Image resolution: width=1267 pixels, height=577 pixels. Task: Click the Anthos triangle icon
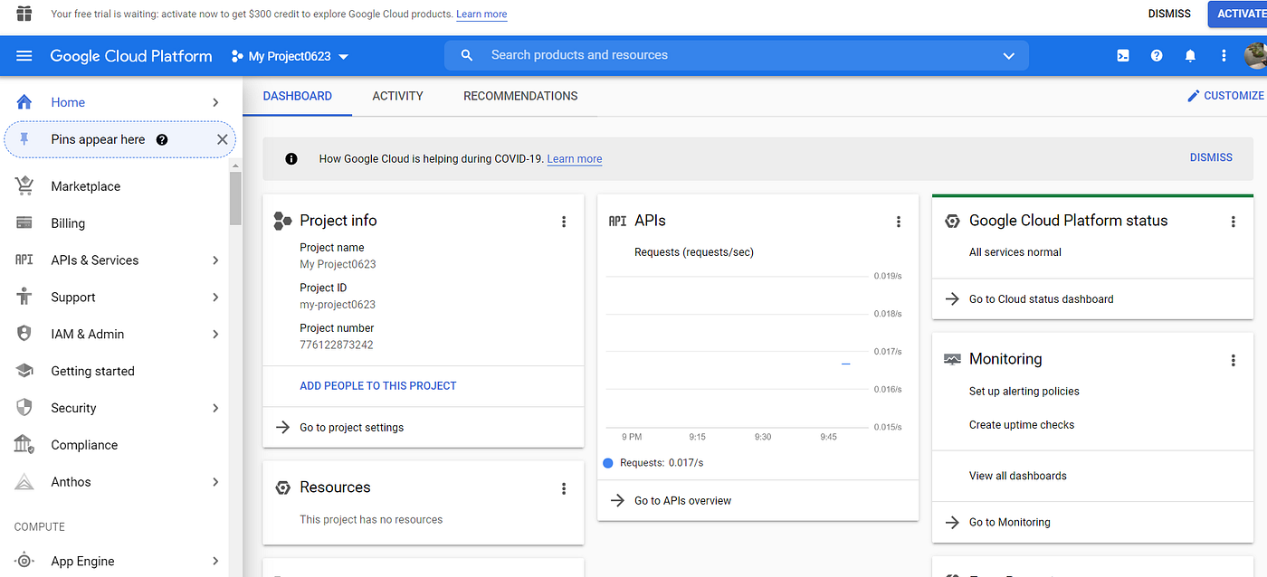pyautogui.click(x=24, y=482)
